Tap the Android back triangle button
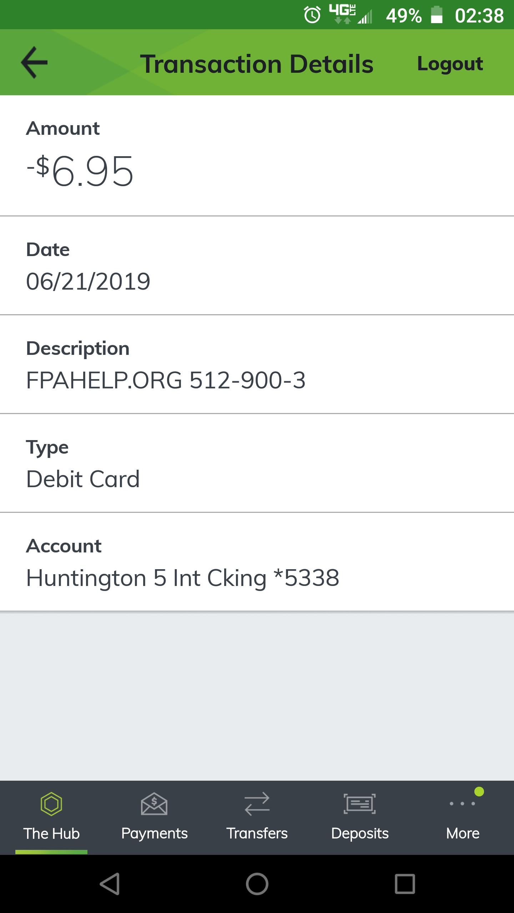This screenshot has width=514, height=913. pyautogui.click(x=110, y=884)
